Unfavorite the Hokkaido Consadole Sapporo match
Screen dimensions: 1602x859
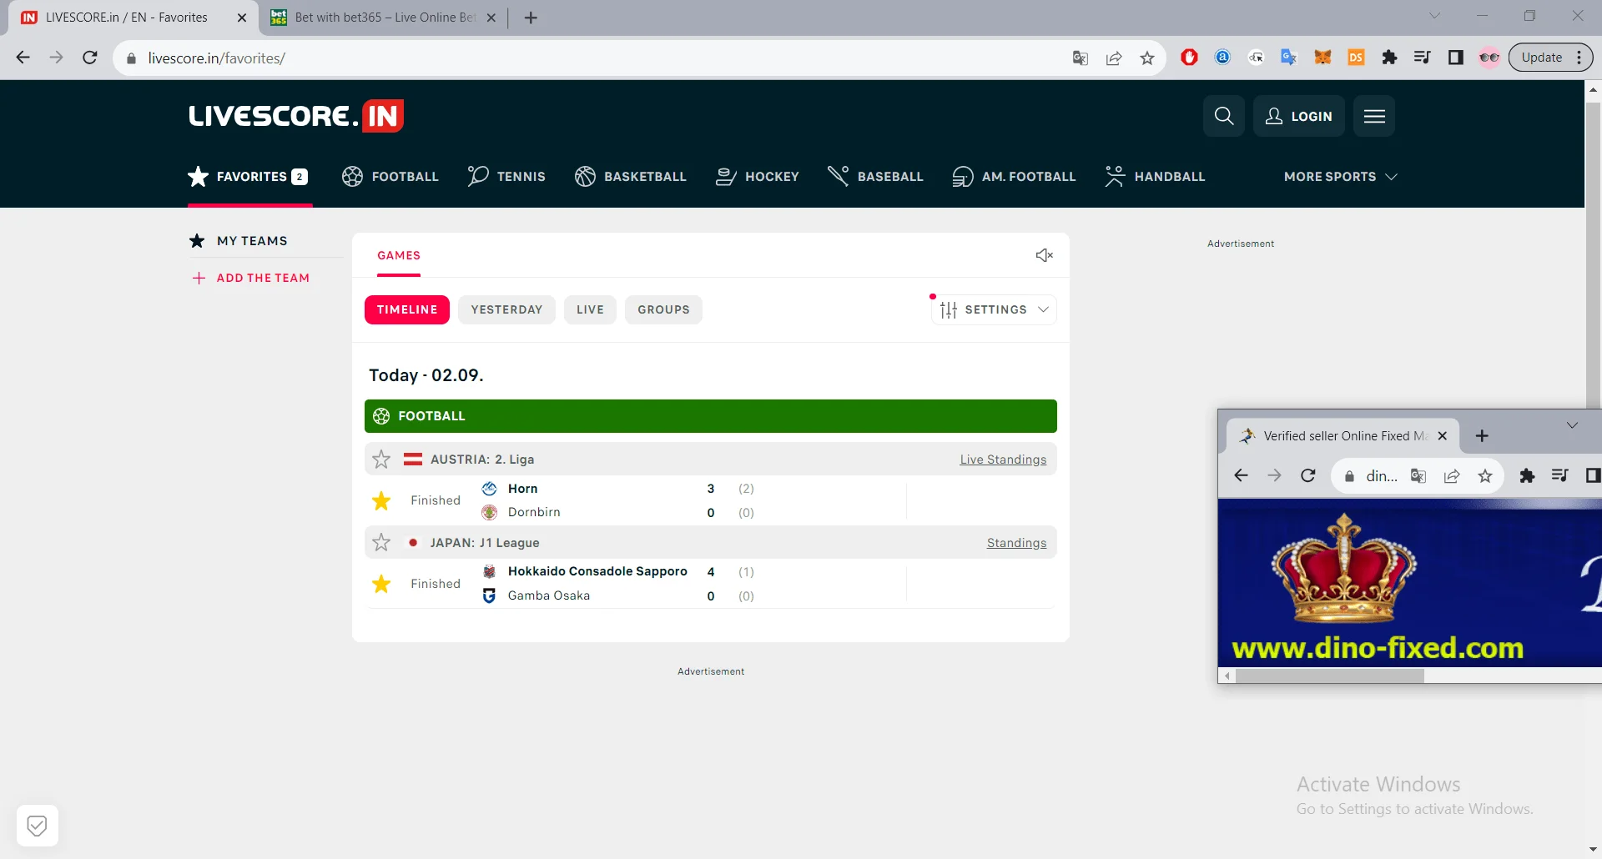(381, 584)
